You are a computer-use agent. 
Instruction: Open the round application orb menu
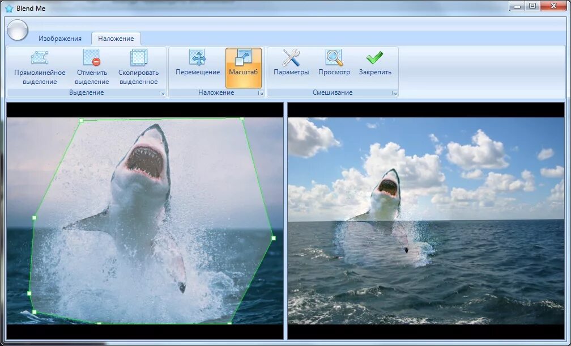pos(18,30)
